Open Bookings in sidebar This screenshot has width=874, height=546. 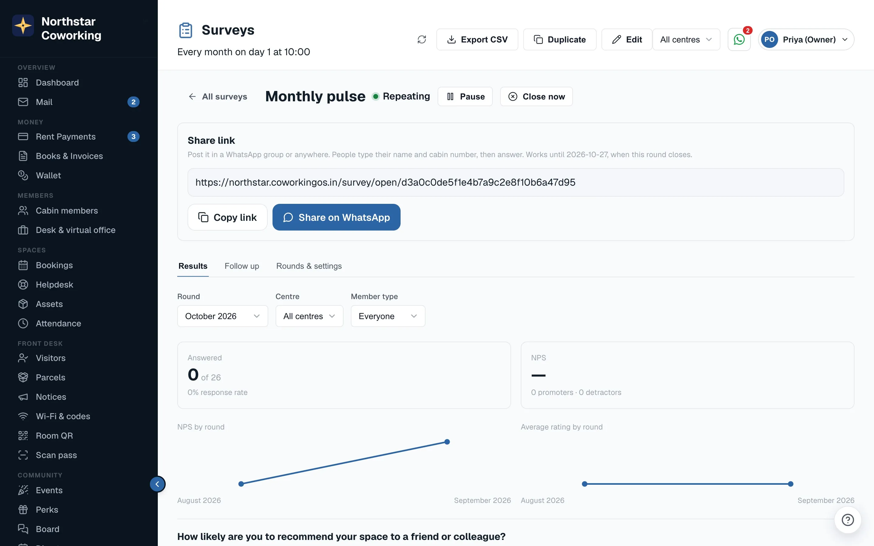click(79, 265)
